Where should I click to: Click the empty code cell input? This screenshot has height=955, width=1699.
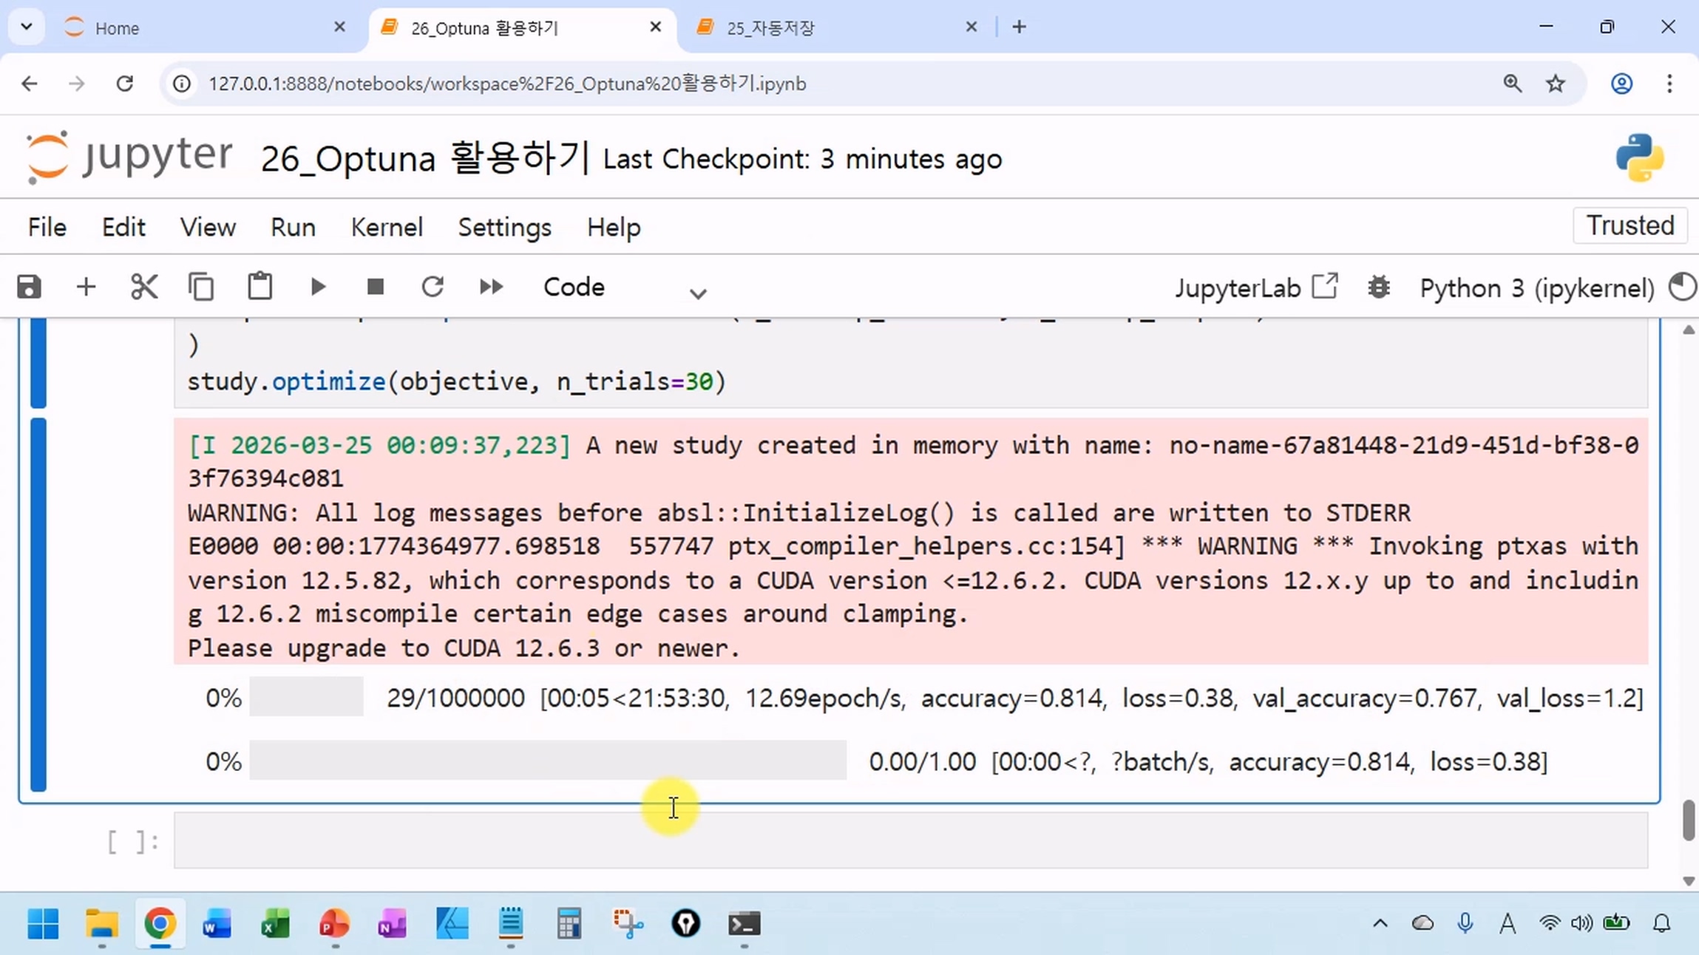[x=910, y=840]
